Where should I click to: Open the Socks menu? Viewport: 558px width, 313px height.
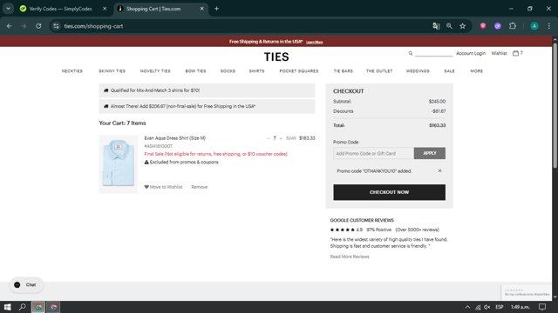tap(228, 71)
